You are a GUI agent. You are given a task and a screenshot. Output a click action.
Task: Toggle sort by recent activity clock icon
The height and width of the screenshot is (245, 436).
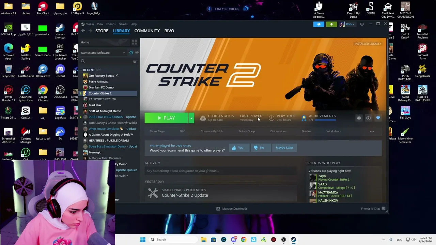pyautogui.click(x=131, y=53)
